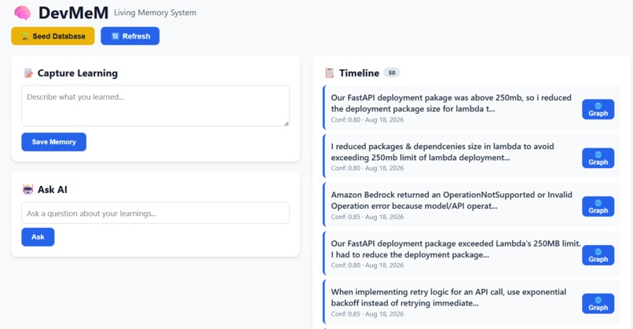Select memory text 'When implementing retry logic for an API call'
The width and height of the screenshot is (633, 329).
[448, 298]
